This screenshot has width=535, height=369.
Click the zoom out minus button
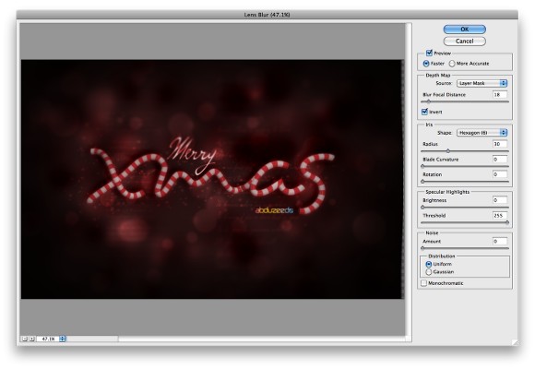pyautogui.click(x=24, y=339)
